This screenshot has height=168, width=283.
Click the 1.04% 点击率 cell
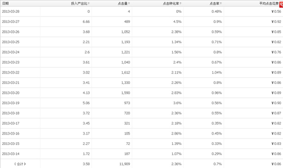point(217,72)
